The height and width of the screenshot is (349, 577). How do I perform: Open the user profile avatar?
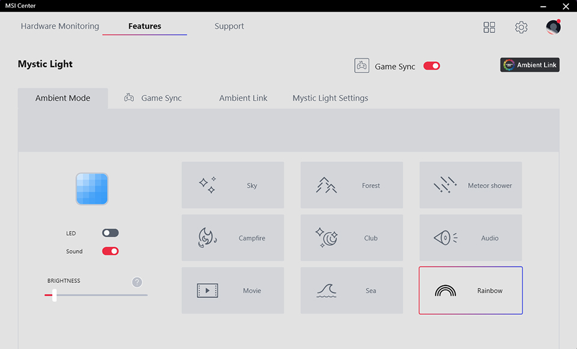[553, 27]
